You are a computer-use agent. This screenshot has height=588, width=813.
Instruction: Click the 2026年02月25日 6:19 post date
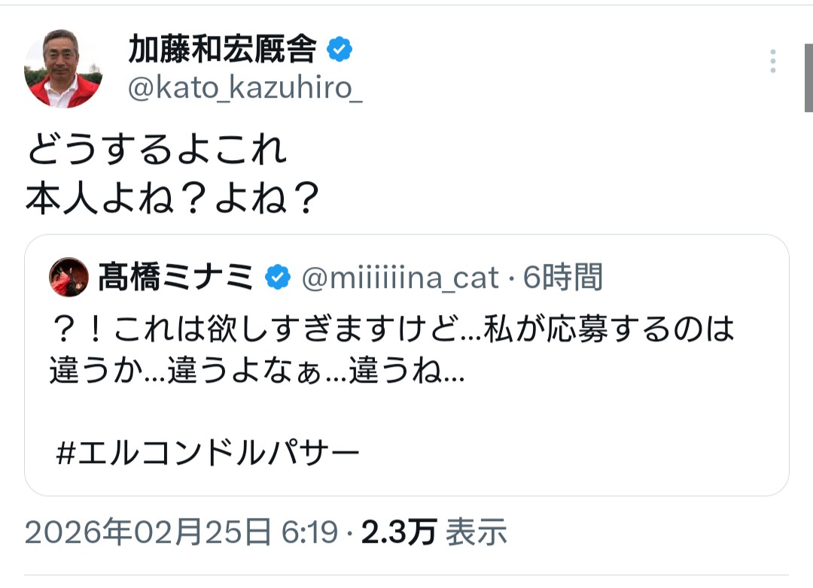click(x=181, y=533)
